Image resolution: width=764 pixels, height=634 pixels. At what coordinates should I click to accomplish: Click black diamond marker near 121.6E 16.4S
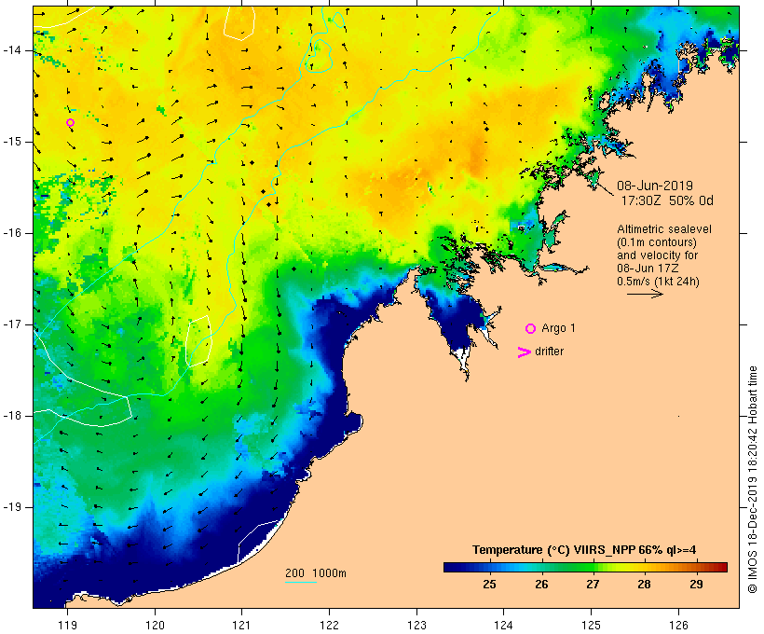[293, 269]
